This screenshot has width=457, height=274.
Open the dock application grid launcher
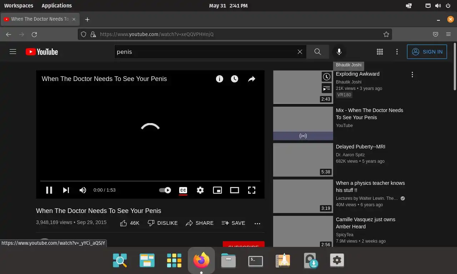coord(174,261)
